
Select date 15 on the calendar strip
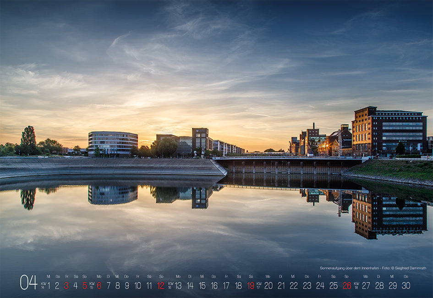click(x=202, y=286)
